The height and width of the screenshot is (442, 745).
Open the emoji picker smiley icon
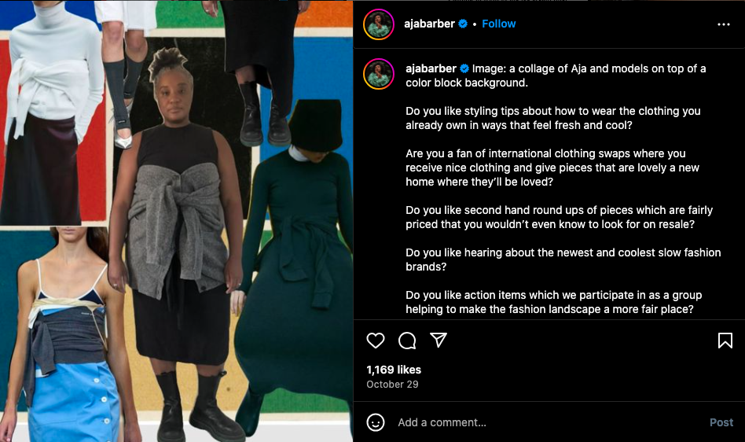(x=376, y=422)
